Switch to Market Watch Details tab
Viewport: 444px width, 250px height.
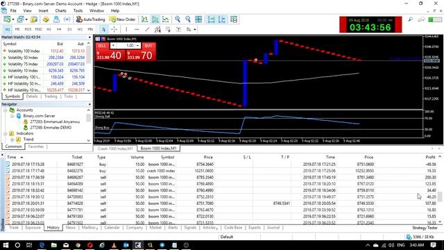click(x=32, y=97)
